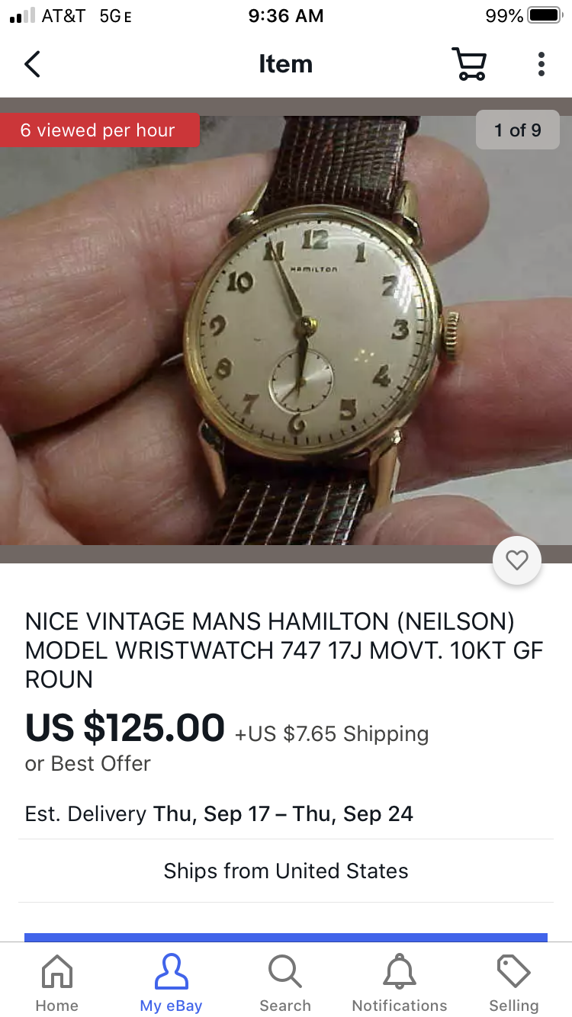This screenshot has width=572, height=1017.
Task: Select the Selling tab label
Action: [514, 1006]
